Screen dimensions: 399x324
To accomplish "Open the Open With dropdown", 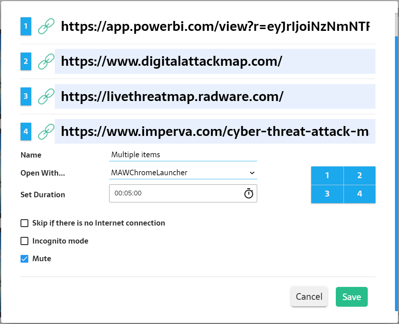I will pos(183,173).
